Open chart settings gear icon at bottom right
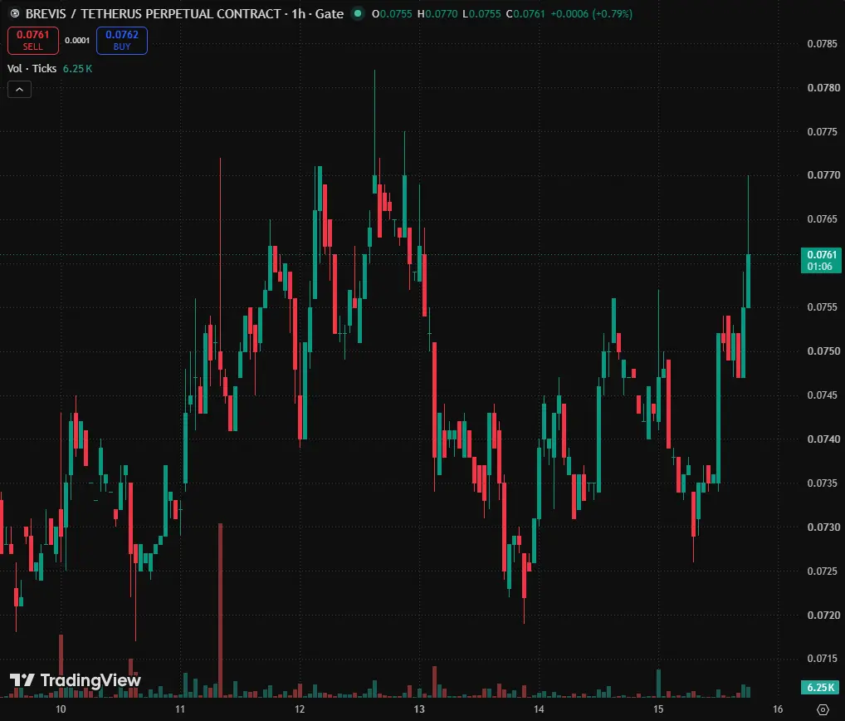Screen dimensions: 845x721 pyautogui.click(x=823, y=709)
